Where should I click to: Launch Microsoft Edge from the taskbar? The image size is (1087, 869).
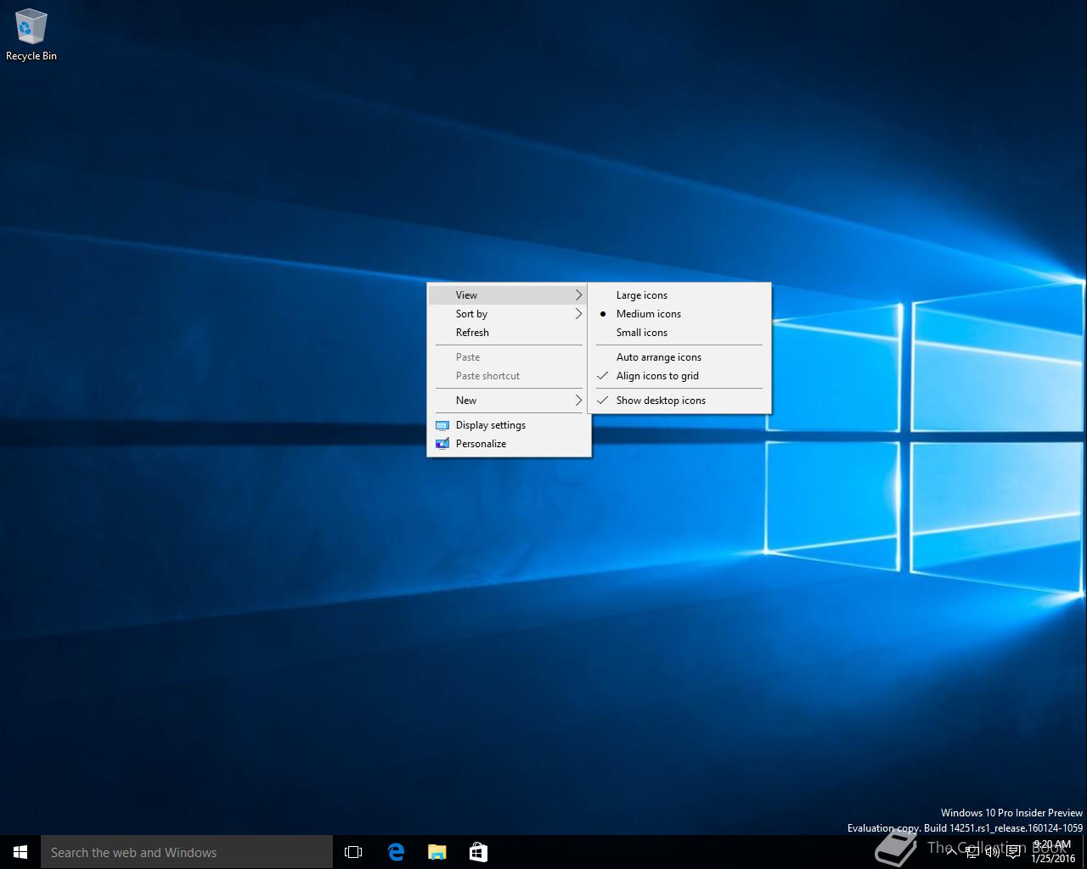click(396, 852)
